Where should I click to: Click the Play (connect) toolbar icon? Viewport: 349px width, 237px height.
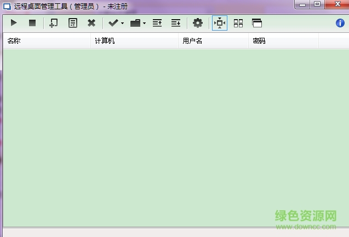[14, 23]
